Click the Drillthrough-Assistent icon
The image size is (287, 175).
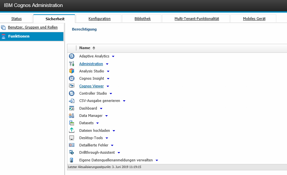point(71,152)
